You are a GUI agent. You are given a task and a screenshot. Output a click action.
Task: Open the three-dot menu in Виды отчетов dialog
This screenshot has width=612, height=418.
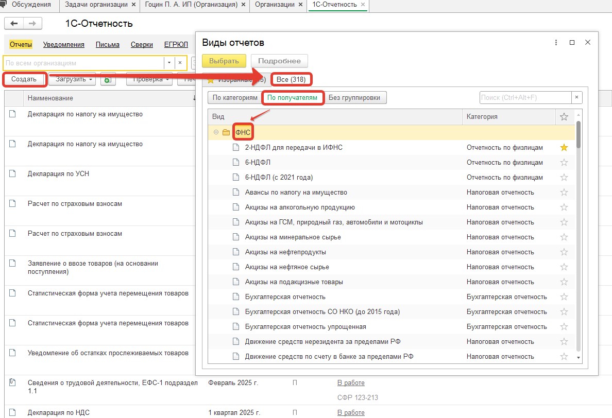point(556,43)
